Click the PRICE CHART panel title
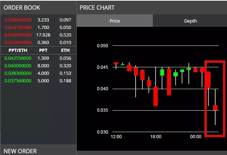 pyautogui.click(x=97, y=8)
